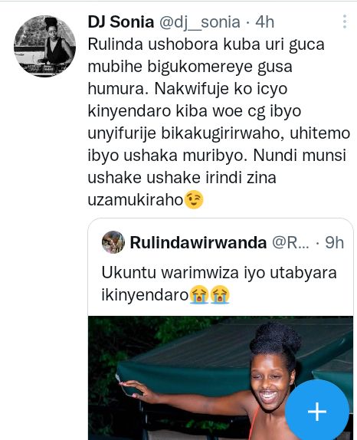The width and height of the screenshot is (357, 440).
Task: Open the DJ Sonia display name
Action: (x=121, y=22)
